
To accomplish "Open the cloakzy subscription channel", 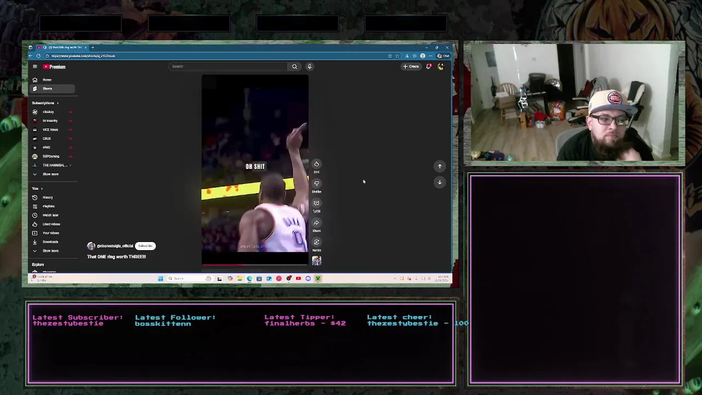I will click(53, 112).
